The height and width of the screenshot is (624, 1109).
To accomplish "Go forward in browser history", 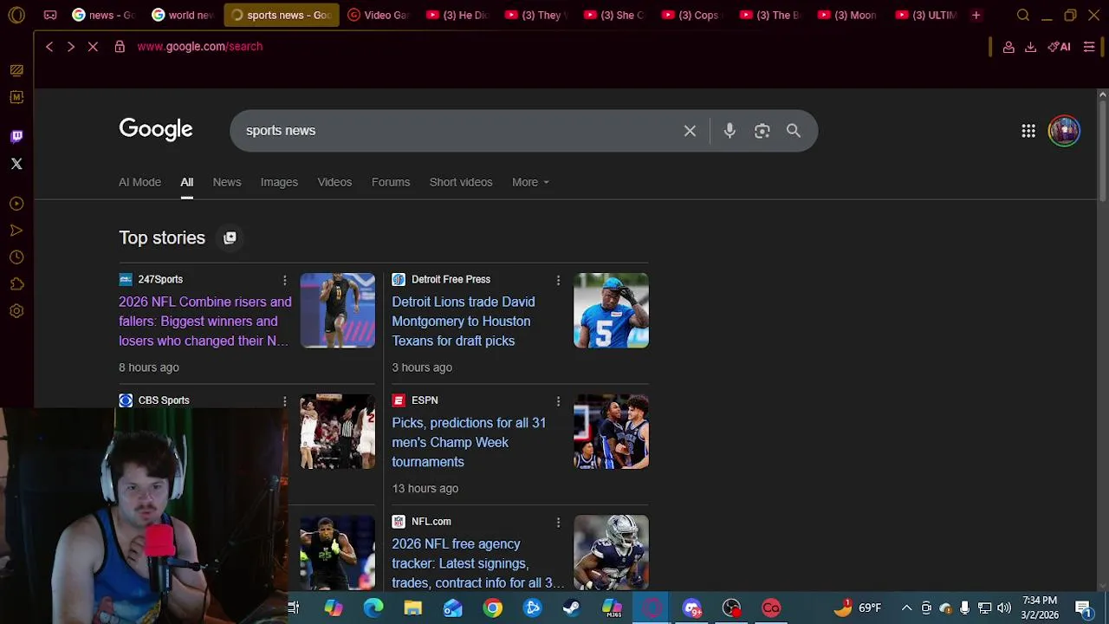I will [x=71, y=47].
